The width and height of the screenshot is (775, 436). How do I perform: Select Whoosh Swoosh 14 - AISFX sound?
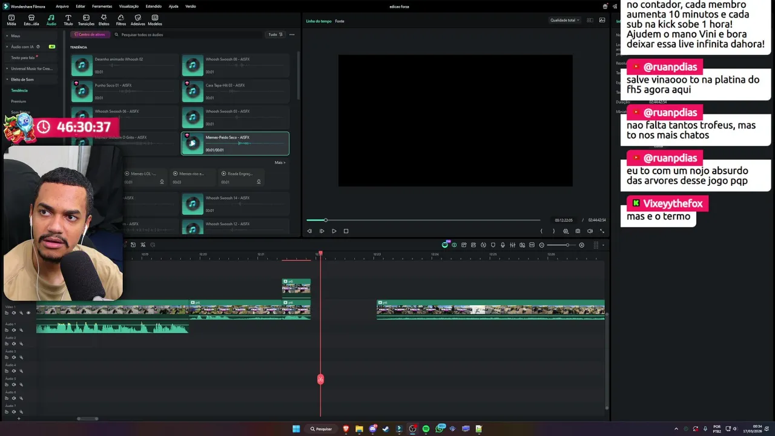[235, 203]
